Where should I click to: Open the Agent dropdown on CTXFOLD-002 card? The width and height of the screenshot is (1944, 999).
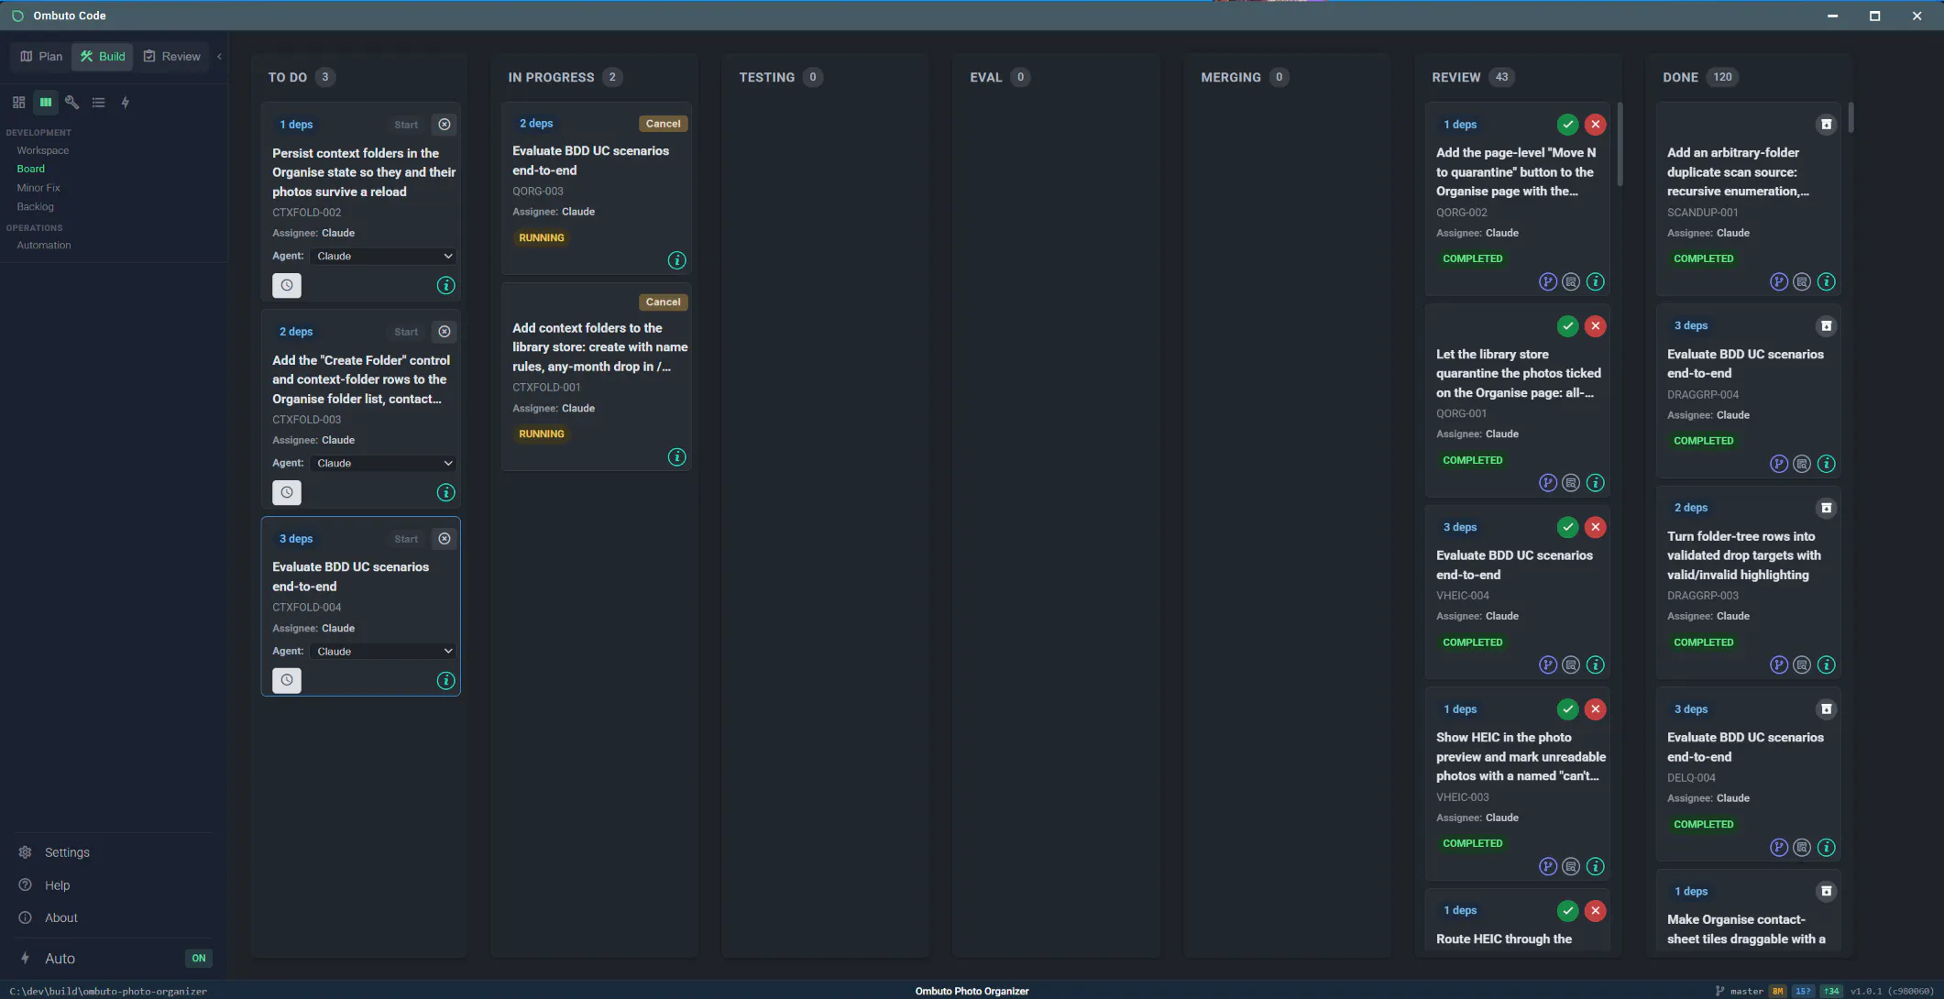click(x=383, y=257)
